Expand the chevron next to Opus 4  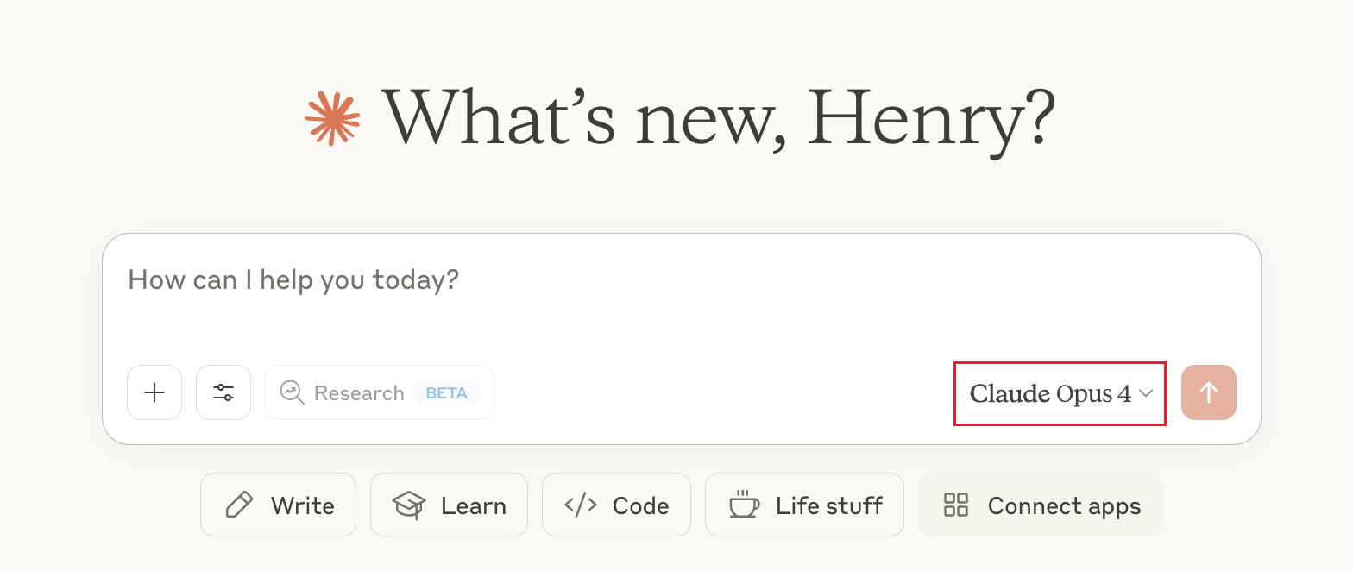click(1146, 393)
